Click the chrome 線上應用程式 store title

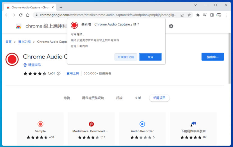click(47, 26)
